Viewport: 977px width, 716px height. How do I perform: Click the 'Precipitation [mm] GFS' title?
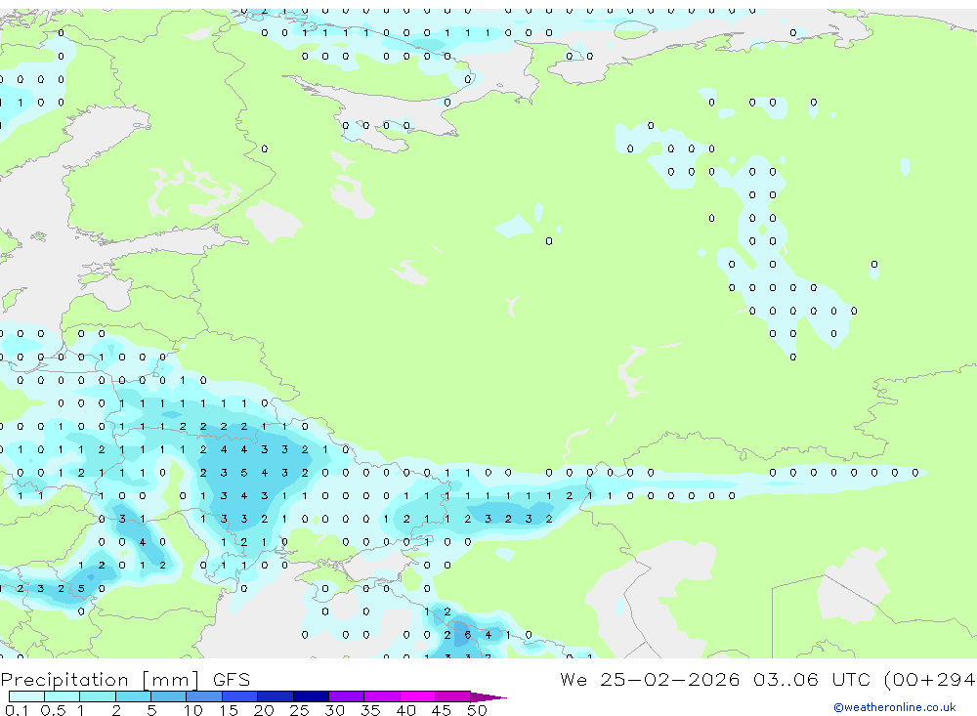(125, 680)
